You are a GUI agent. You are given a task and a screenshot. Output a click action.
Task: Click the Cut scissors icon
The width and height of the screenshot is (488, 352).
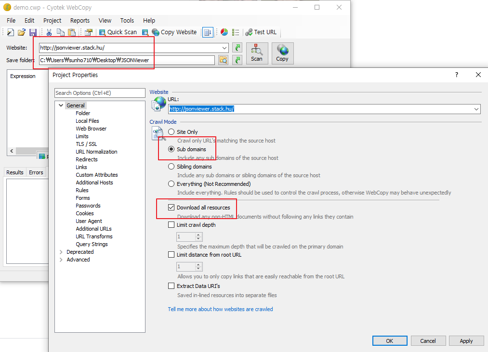[49, 32]
